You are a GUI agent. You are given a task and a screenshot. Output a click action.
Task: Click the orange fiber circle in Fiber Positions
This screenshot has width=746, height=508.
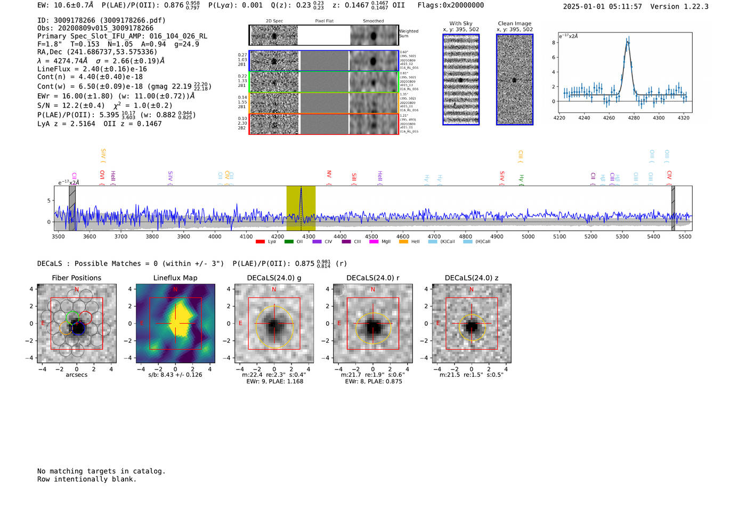click(66, 327)
